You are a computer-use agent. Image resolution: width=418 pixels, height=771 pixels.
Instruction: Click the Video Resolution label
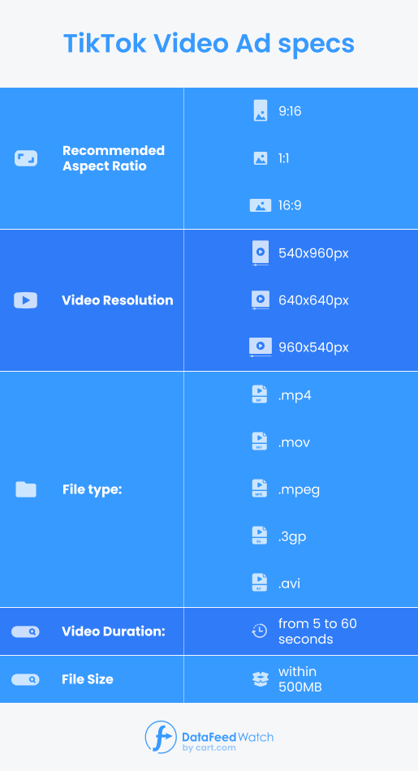tap(118, 300)
